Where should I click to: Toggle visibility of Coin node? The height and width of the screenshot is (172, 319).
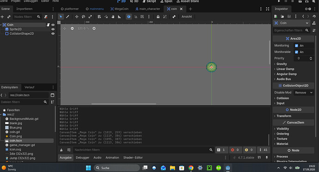pyautogui.click(x=53, y=25)
